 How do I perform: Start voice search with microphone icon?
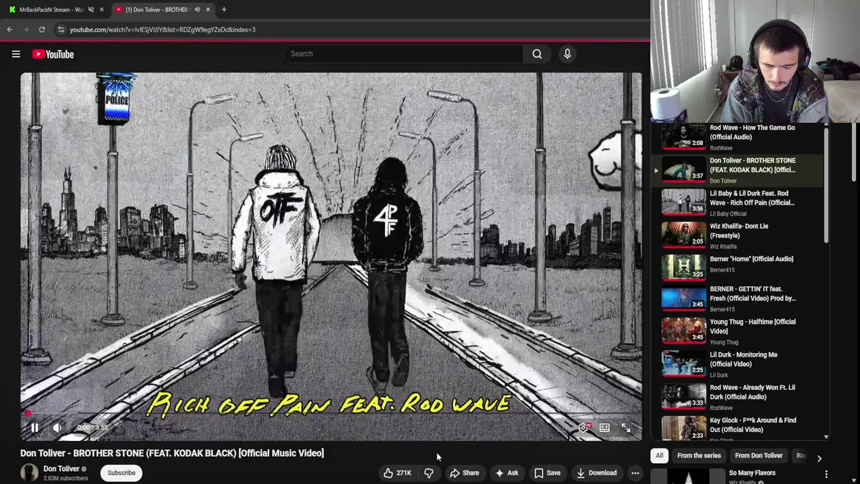567,54
